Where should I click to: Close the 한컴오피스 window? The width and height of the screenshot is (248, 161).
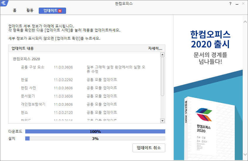pos(243,4)
